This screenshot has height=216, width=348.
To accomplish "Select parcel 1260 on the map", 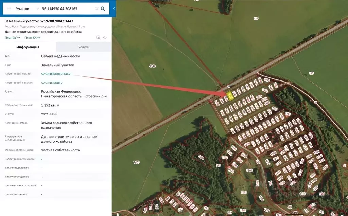I will (x=249, y=170).
